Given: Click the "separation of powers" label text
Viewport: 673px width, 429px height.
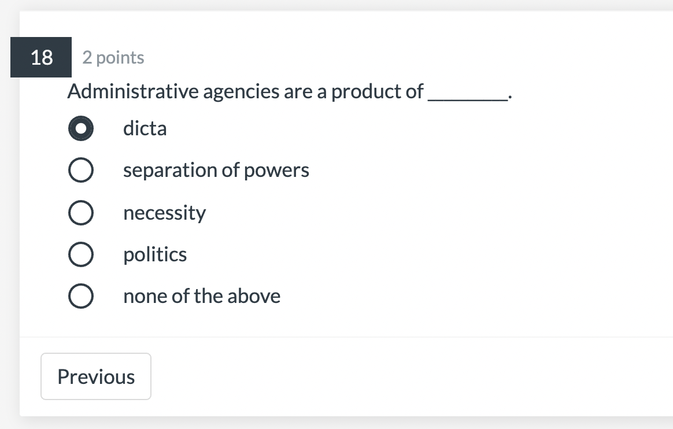Looking at the screenshot, I should (216, 169).
